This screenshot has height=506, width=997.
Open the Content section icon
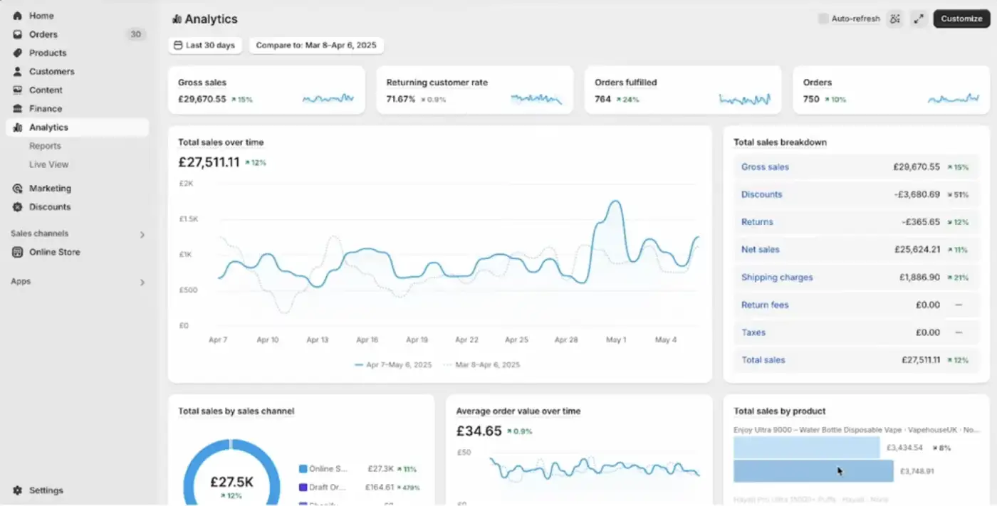click(x=19, y=89)
